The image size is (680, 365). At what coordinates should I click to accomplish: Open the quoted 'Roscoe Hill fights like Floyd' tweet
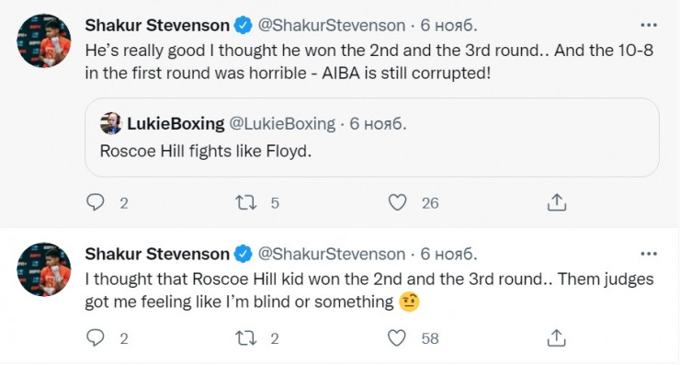coord(372,137)
